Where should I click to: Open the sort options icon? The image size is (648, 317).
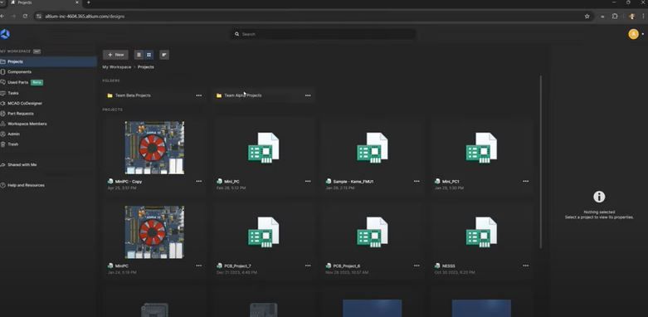coord(164,55)
